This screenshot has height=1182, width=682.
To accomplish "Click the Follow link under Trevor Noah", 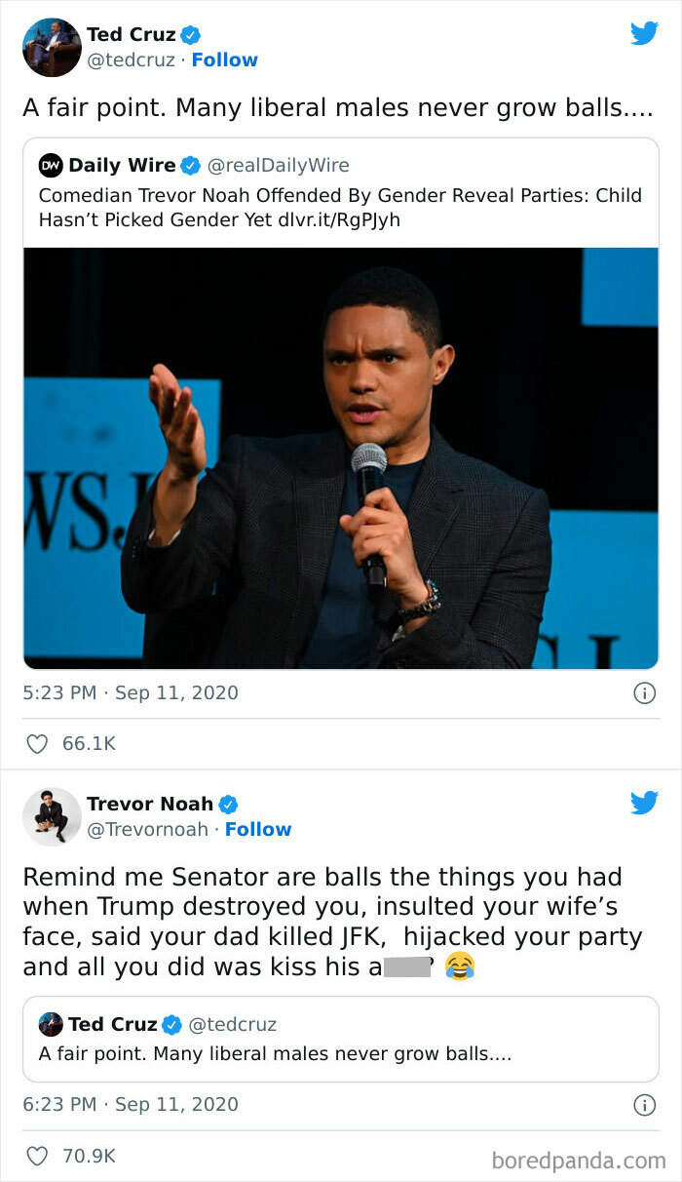I will 258,829.
